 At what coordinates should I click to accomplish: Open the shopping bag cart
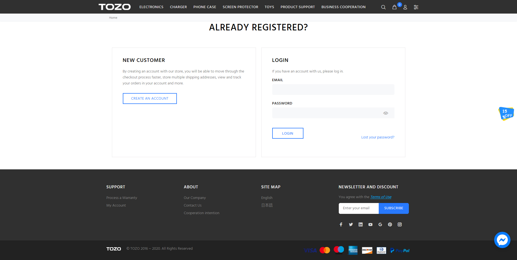click(x=394, y=7)
